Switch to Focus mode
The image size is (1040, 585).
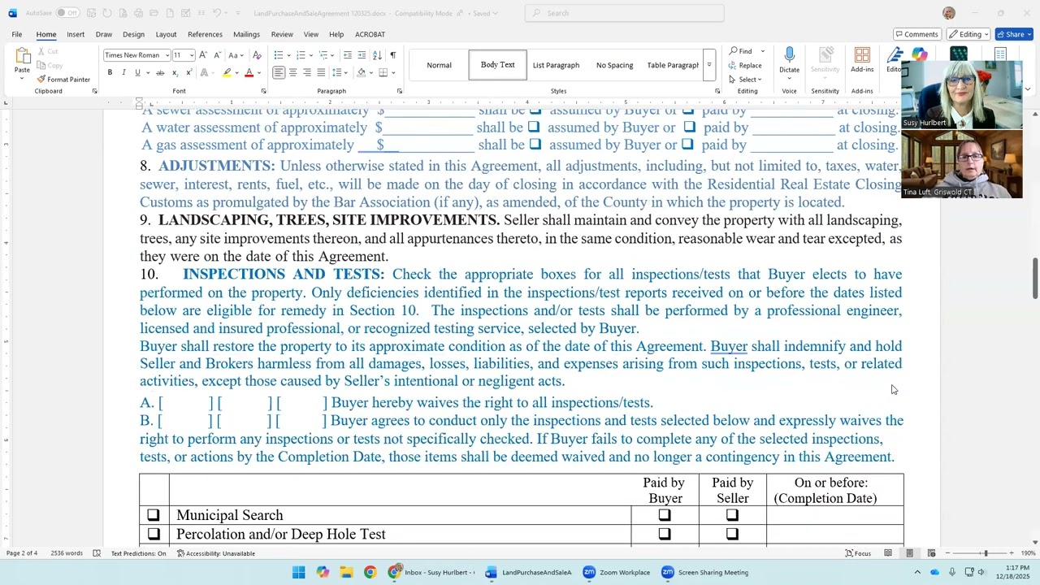[858, 553]
